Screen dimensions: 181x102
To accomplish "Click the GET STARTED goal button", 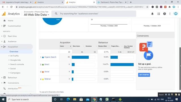I will pyautogui.click(x=144, y=75).
